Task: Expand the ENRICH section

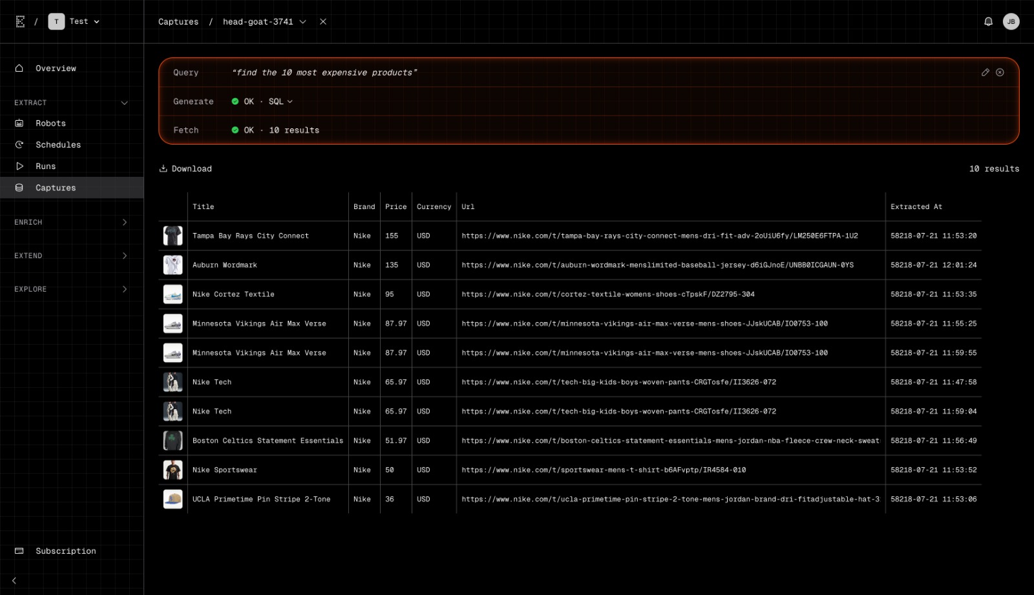Action: (124, 222)
